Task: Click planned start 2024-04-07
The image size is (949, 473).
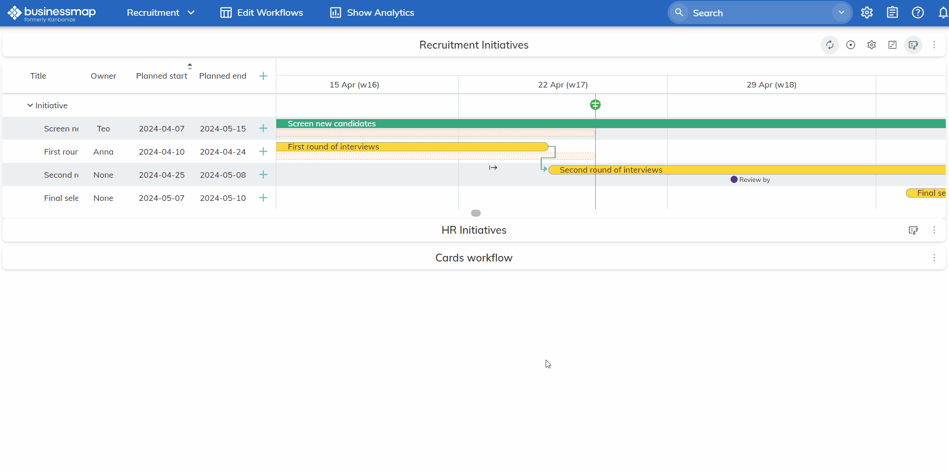Action: (162, 129)
